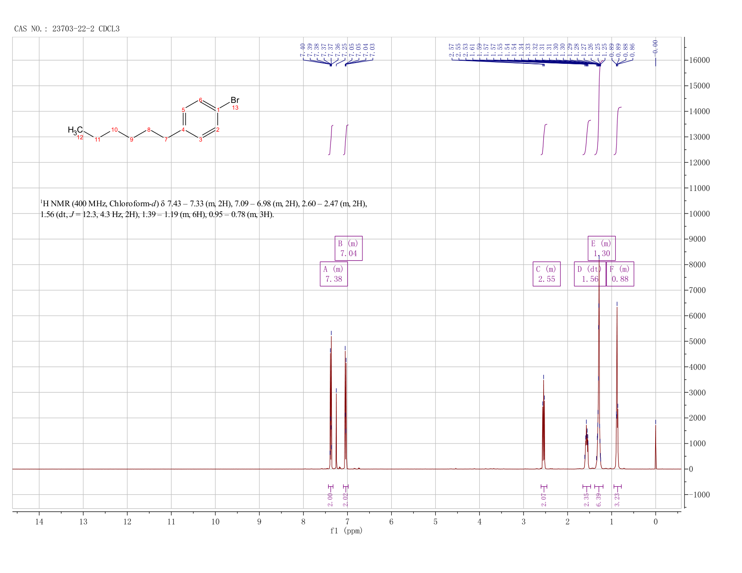This screenshot has height=573, width=742.
Task: Click the integral value 3.23
Action: (x=617, y=500)
